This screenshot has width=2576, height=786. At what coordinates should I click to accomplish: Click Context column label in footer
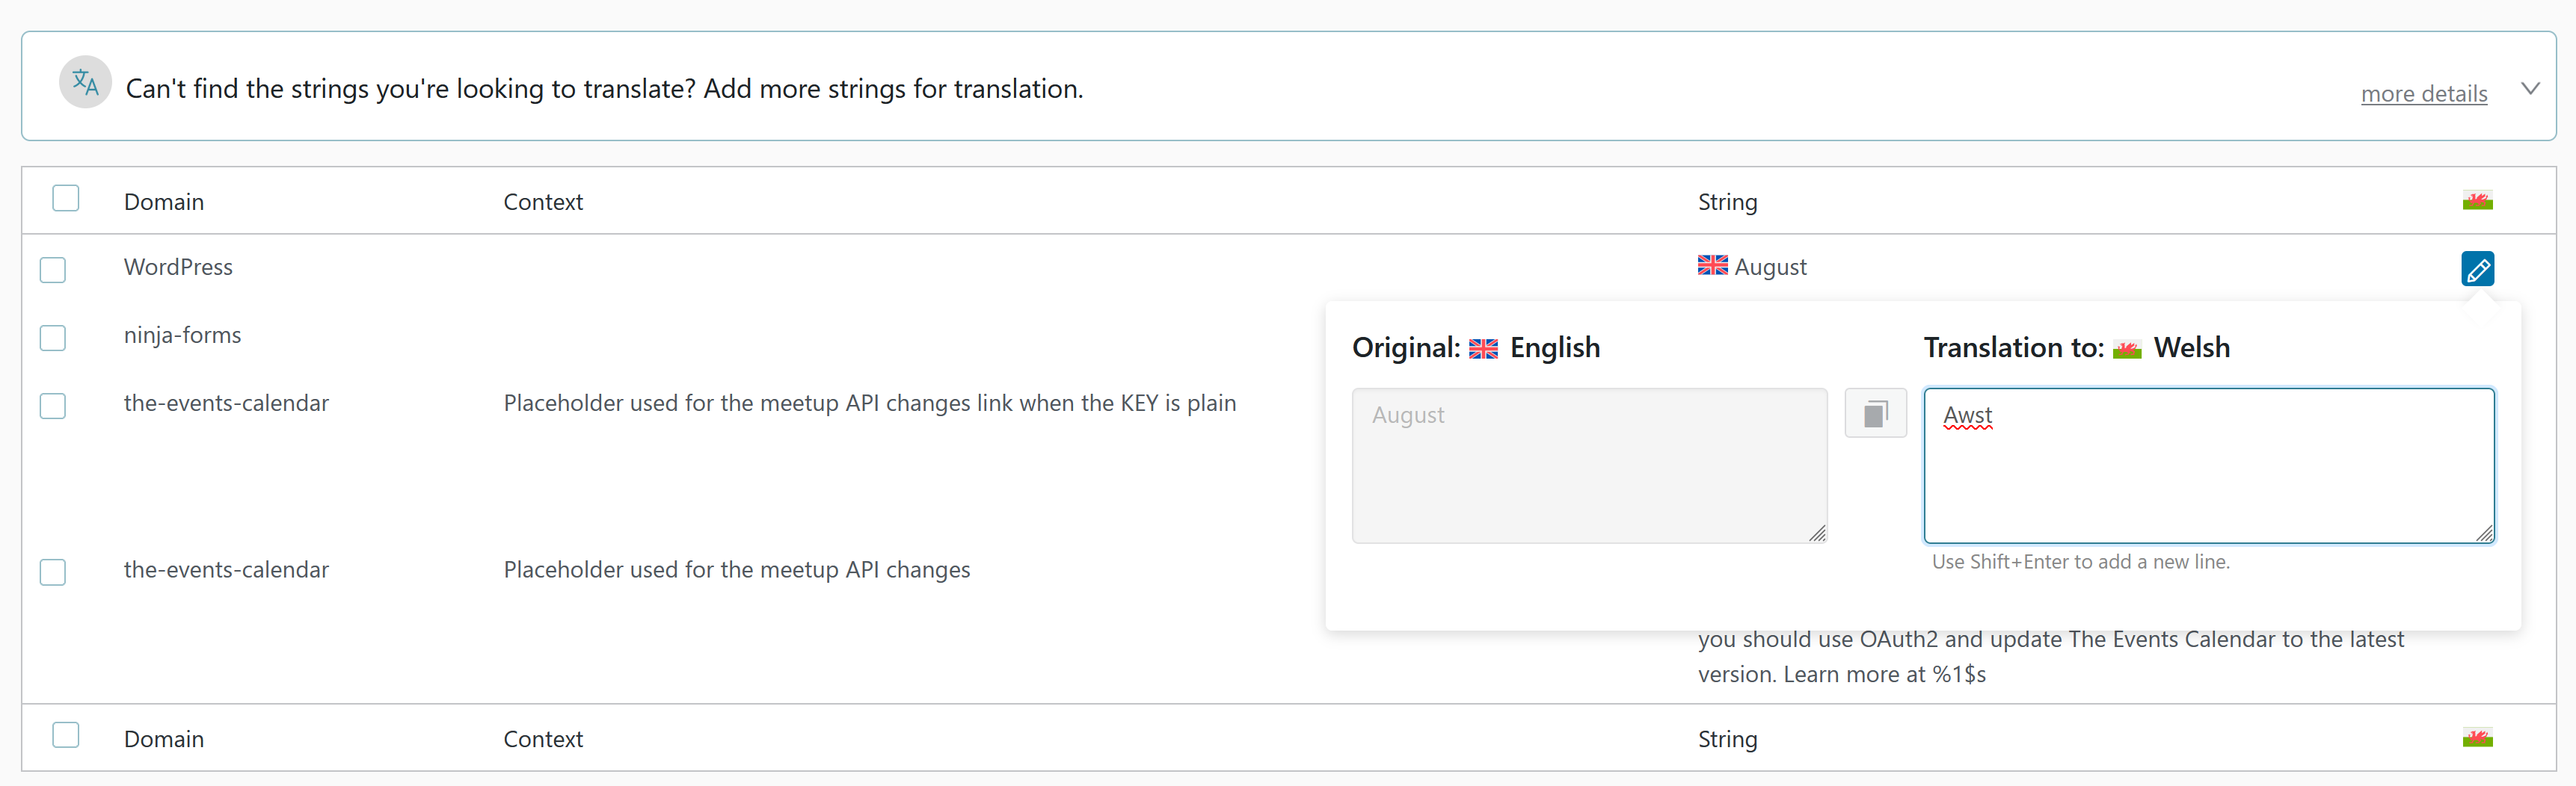[x=543, y=739]
